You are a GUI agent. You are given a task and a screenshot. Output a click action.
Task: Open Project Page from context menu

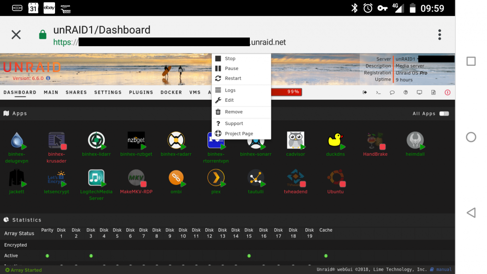pyautogui.click(x=242, y=133)
